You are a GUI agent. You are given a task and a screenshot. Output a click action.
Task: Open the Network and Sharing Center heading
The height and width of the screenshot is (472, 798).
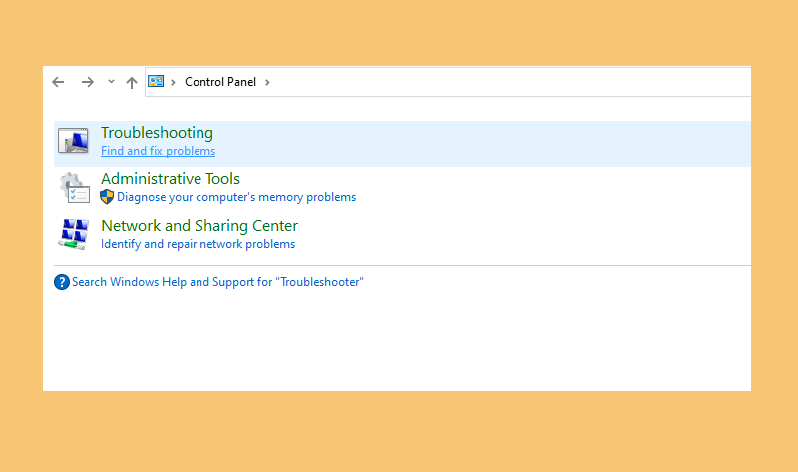click(199, 226)
